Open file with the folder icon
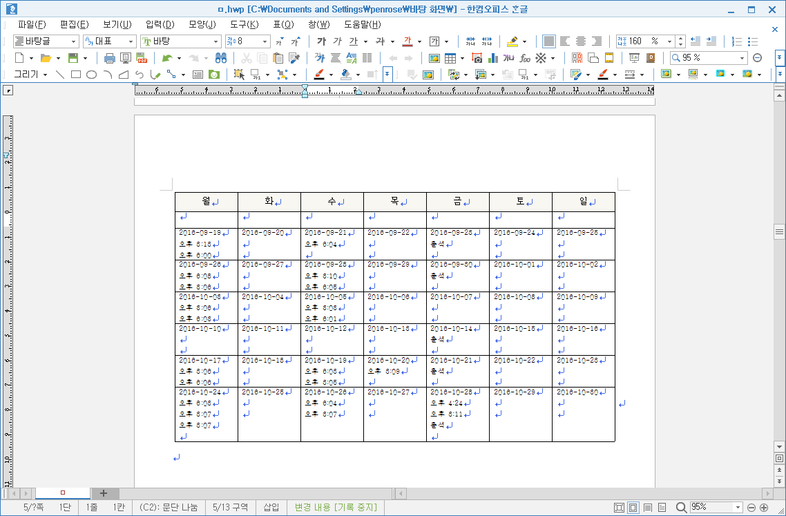 (x=46, y=58)
